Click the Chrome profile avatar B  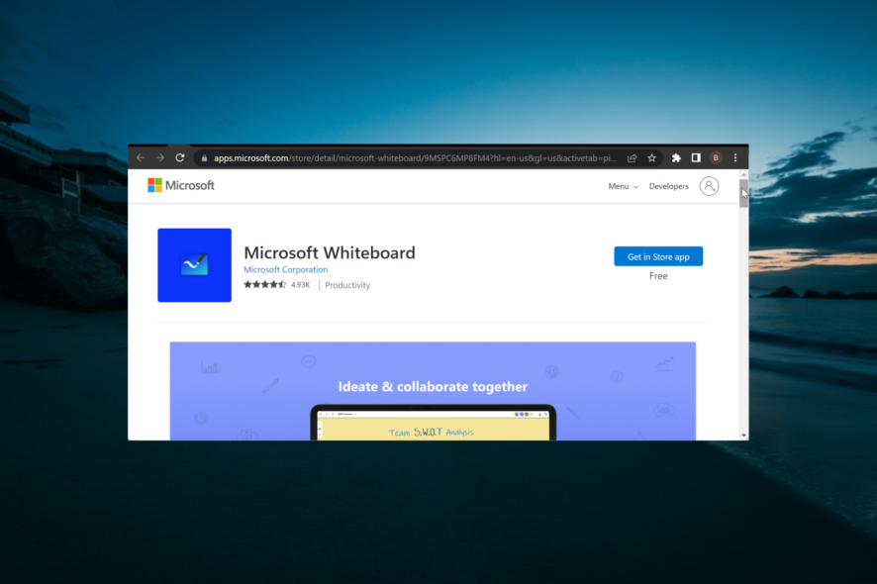(716, 158)
